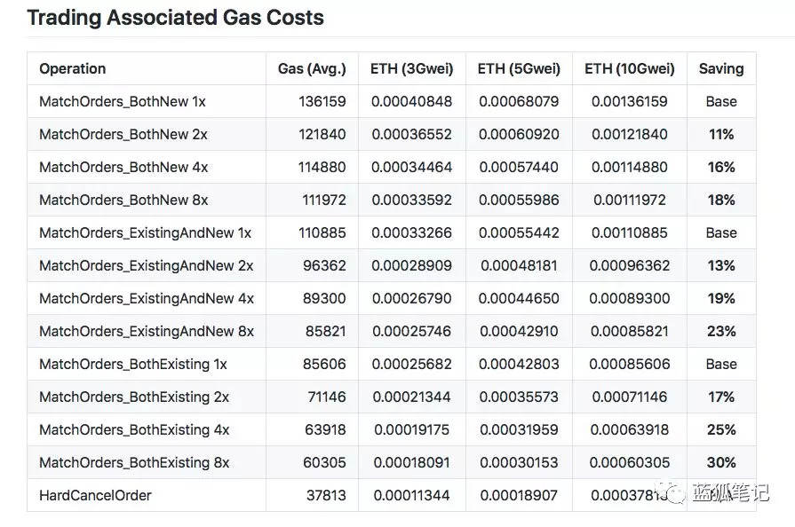Select the 11% saving value
The width and height of the screenshot is (795, 527).
(x=721, y=134)
